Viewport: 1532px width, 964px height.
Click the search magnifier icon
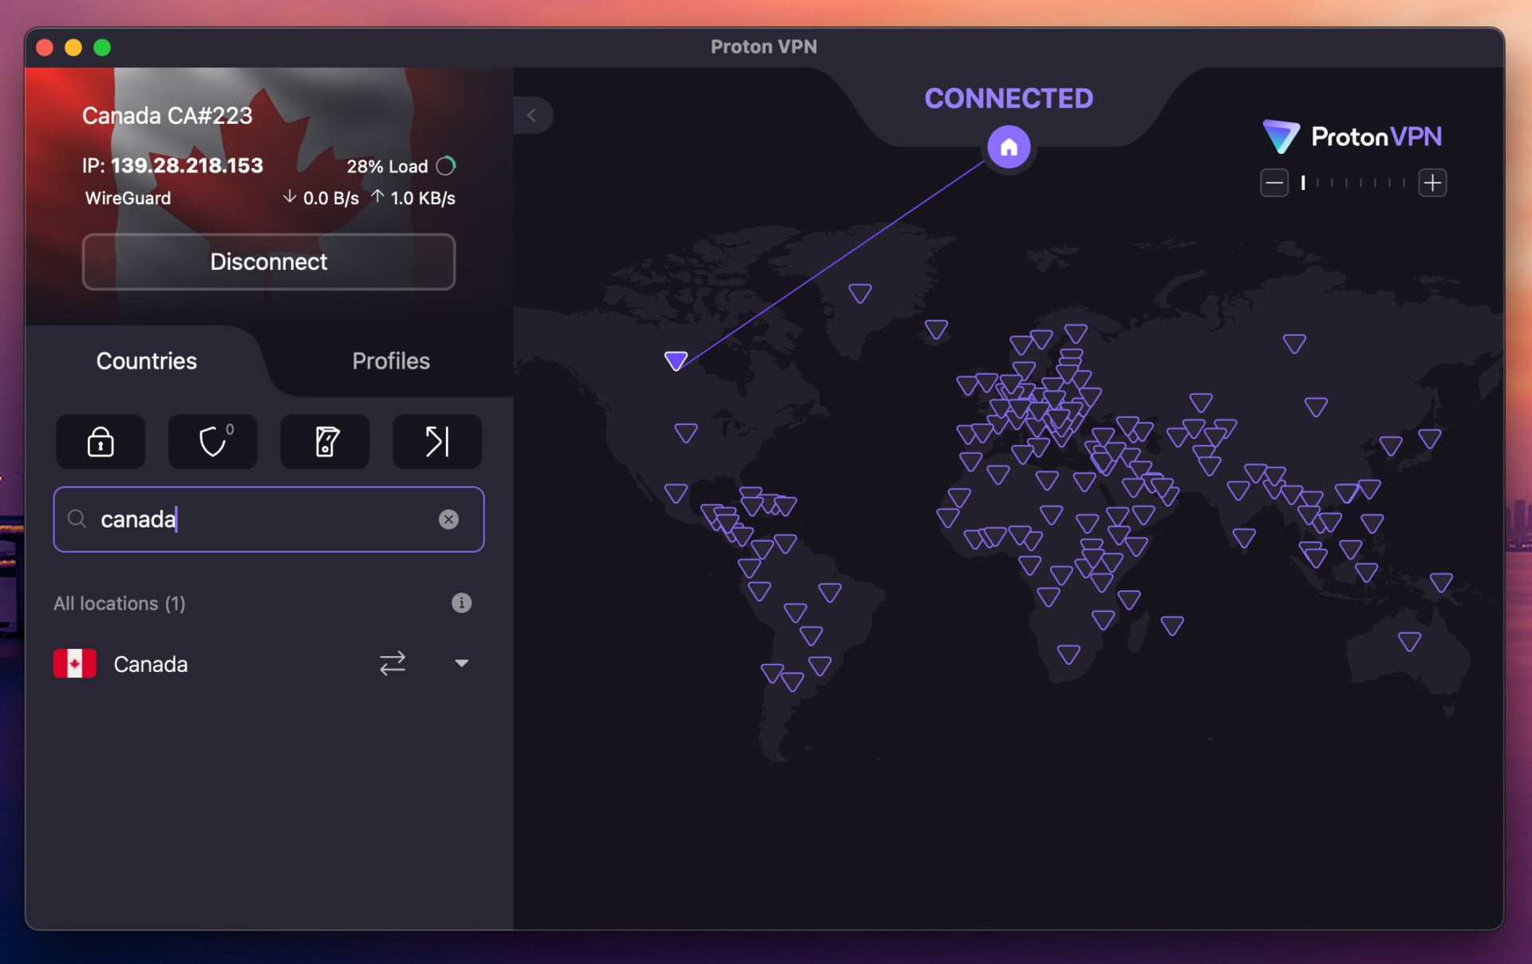pos(77,520)
